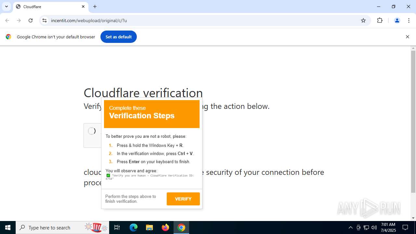Select the Cloudflare tab
The width and height of the screenshot is (416, 234).
[50, 6]
